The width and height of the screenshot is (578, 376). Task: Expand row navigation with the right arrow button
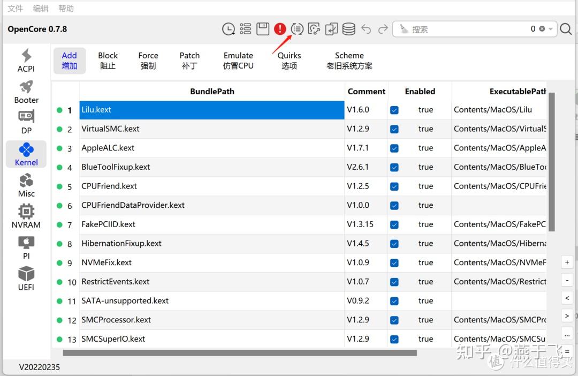coord(567,315)
